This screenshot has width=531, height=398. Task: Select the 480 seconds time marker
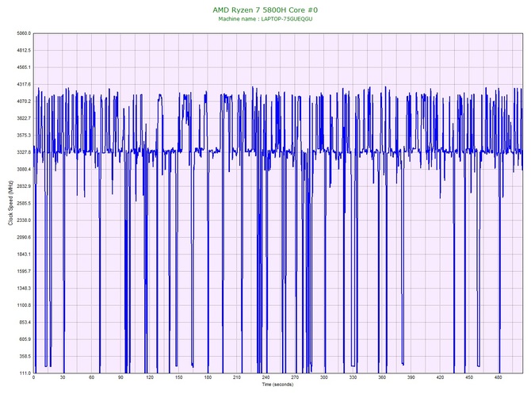(498, 378)
